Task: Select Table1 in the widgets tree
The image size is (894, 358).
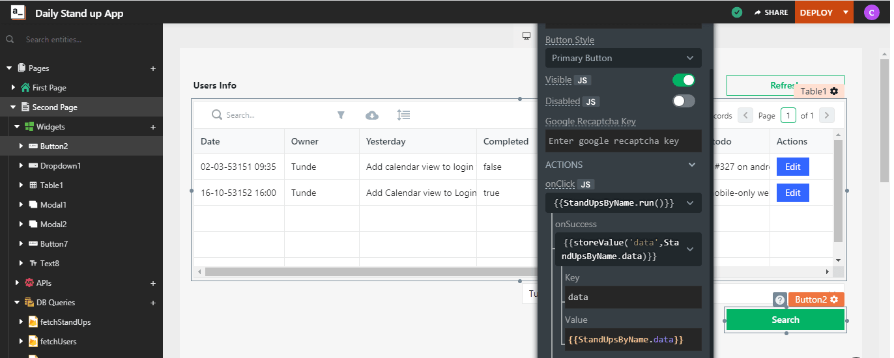Action: click(51, 186)
